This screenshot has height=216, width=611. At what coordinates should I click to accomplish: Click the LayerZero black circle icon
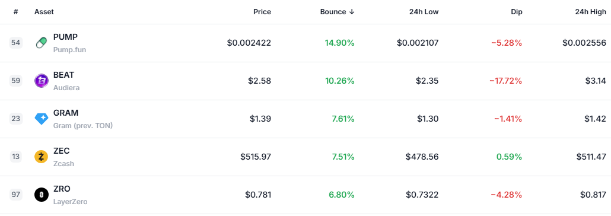pyautogui.click(x=42, y=195)
